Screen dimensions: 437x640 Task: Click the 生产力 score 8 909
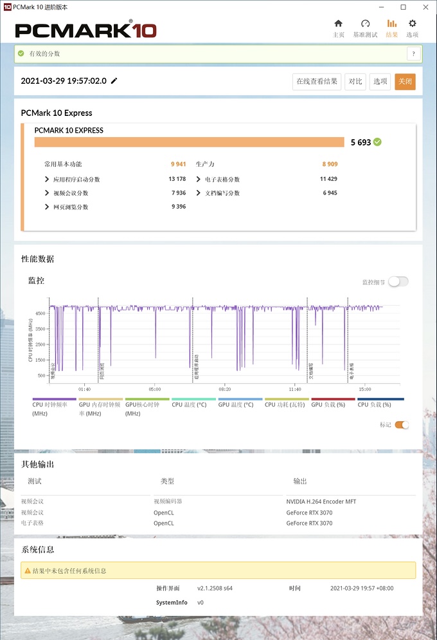tap(330, 164)
